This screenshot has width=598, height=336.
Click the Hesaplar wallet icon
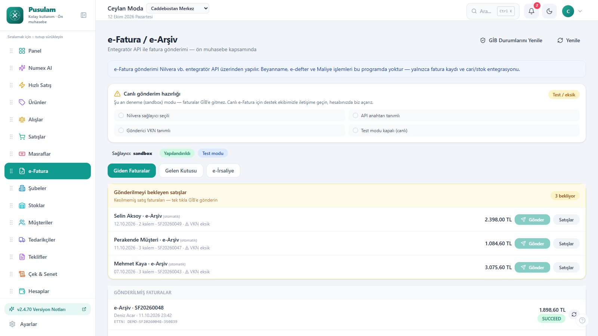tap(22, 291)
